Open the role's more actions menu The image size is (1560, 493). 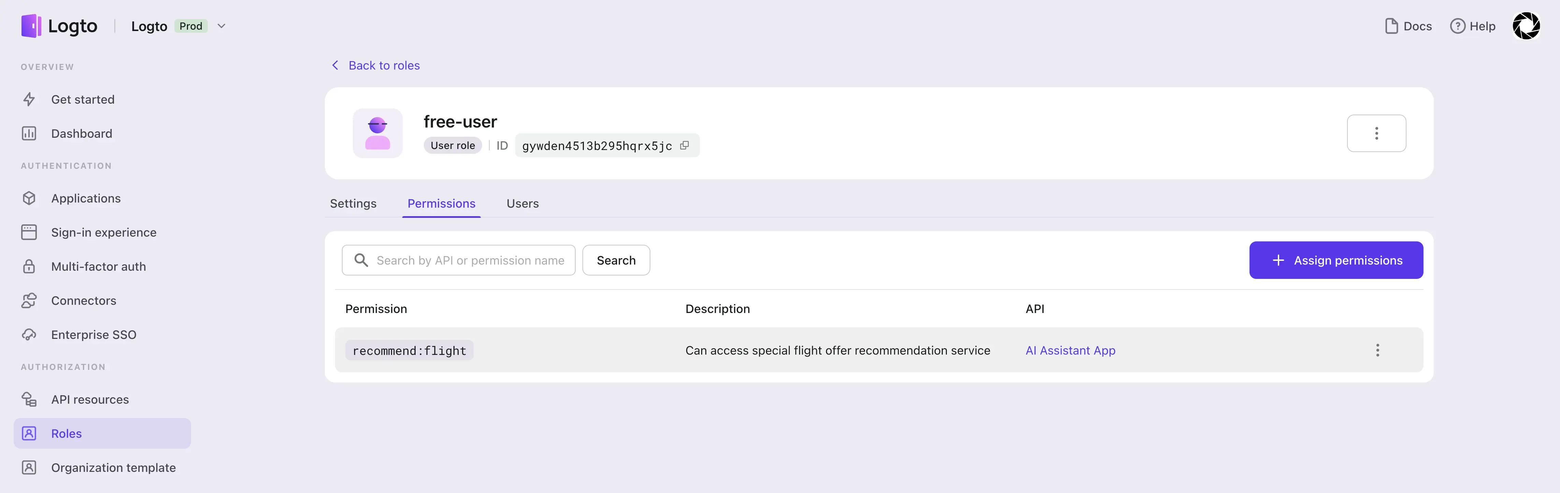point(1376,133)
